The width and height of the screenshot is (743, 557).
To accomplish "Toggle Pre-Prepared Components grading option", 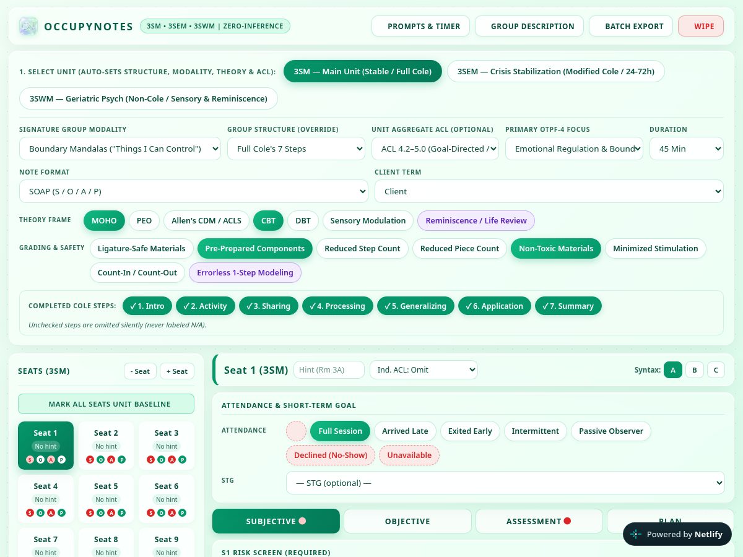I will tap(255, 249).
